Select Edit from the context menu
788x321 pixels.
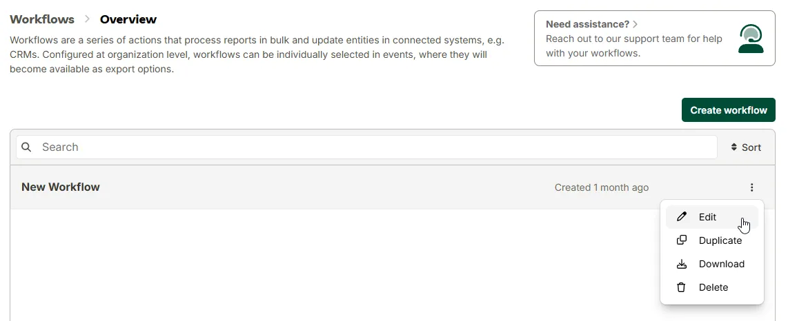pos(711,217)
